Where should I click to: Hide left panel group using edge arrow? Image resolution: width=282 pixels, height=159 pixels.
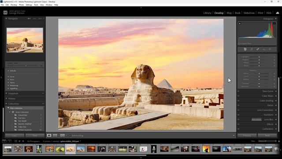click(1, 78)
